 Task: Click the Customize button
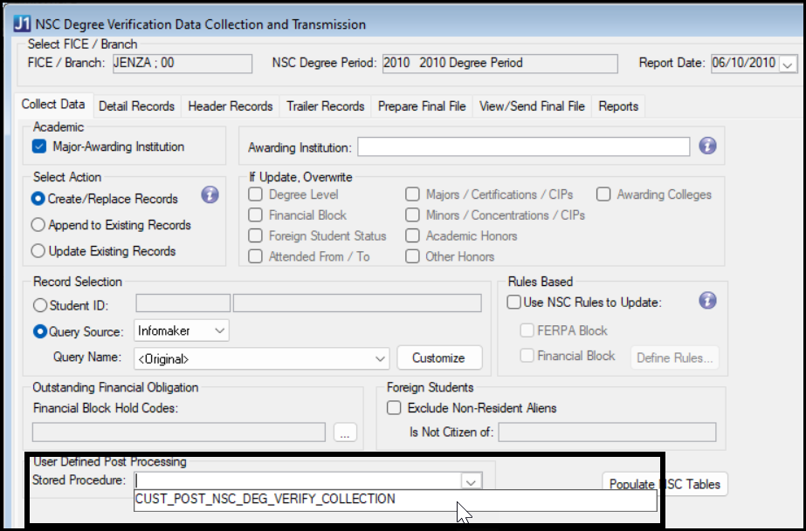pyautogui.click(x=438, y=358)
